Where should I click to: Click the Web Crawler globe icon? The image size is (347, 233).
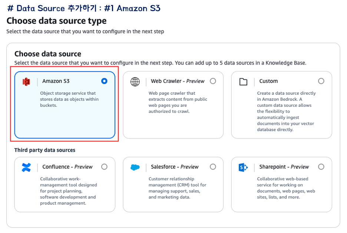pyautogui.click(x=135, y=82)
